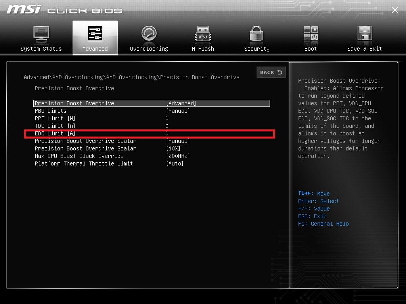The image size is (406, 304).
Task: Select the TDC Limit [A] label
Action: point(55,126)
